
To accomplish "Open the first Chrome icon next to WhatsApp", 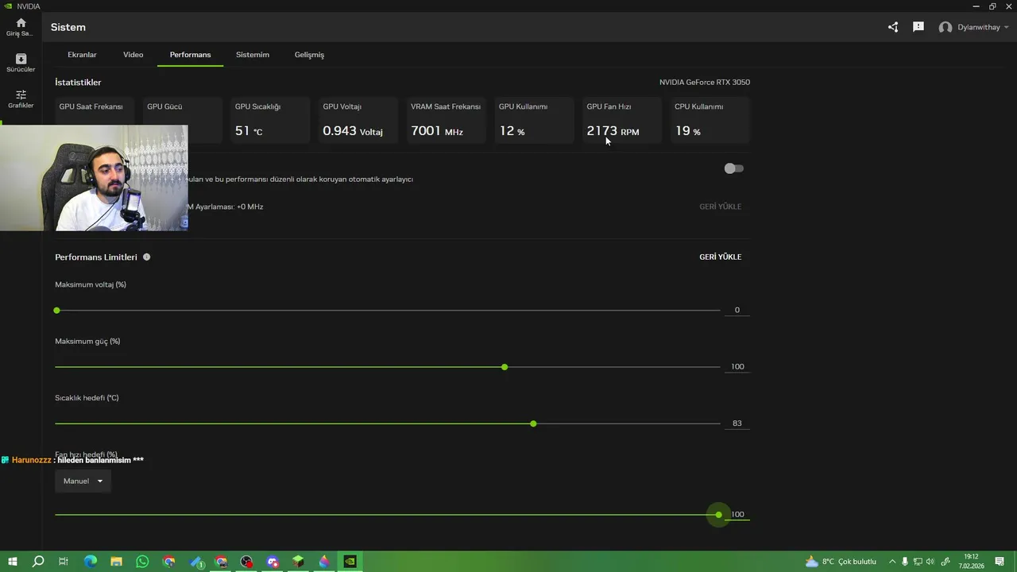I will point(168,562).
